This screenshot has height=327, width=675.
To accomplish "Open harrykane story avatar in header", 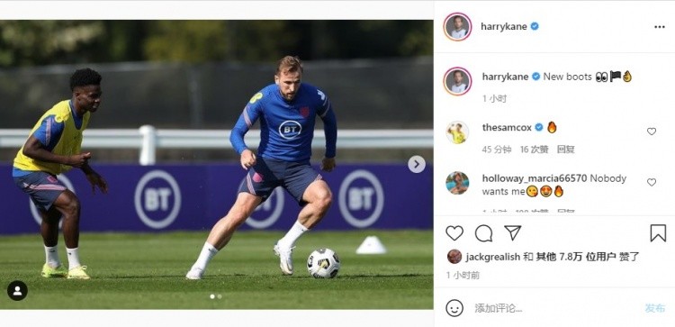I will 457,27.
